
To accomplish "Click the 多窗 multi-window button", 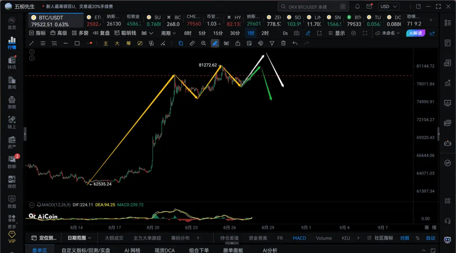I will pyautogui.click(x=80, y=33).
